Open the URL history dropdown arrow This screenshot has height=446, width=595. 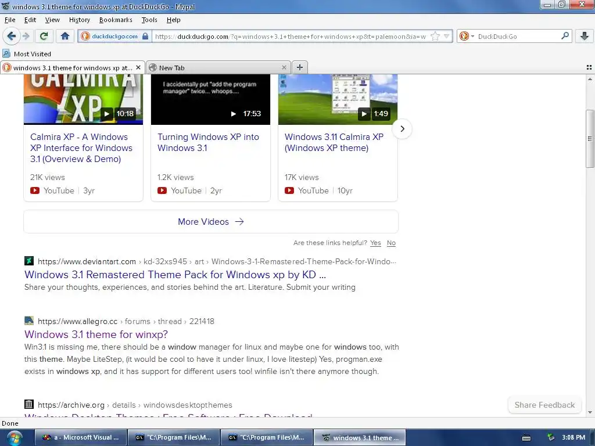[x=447, y=37]
